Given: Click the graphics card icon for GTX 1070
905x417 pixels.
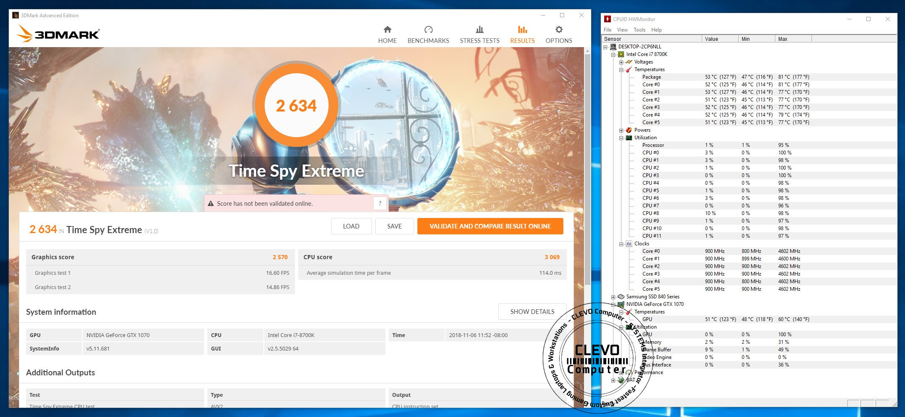Looking at the screenshot, I should tap(621, 304).
